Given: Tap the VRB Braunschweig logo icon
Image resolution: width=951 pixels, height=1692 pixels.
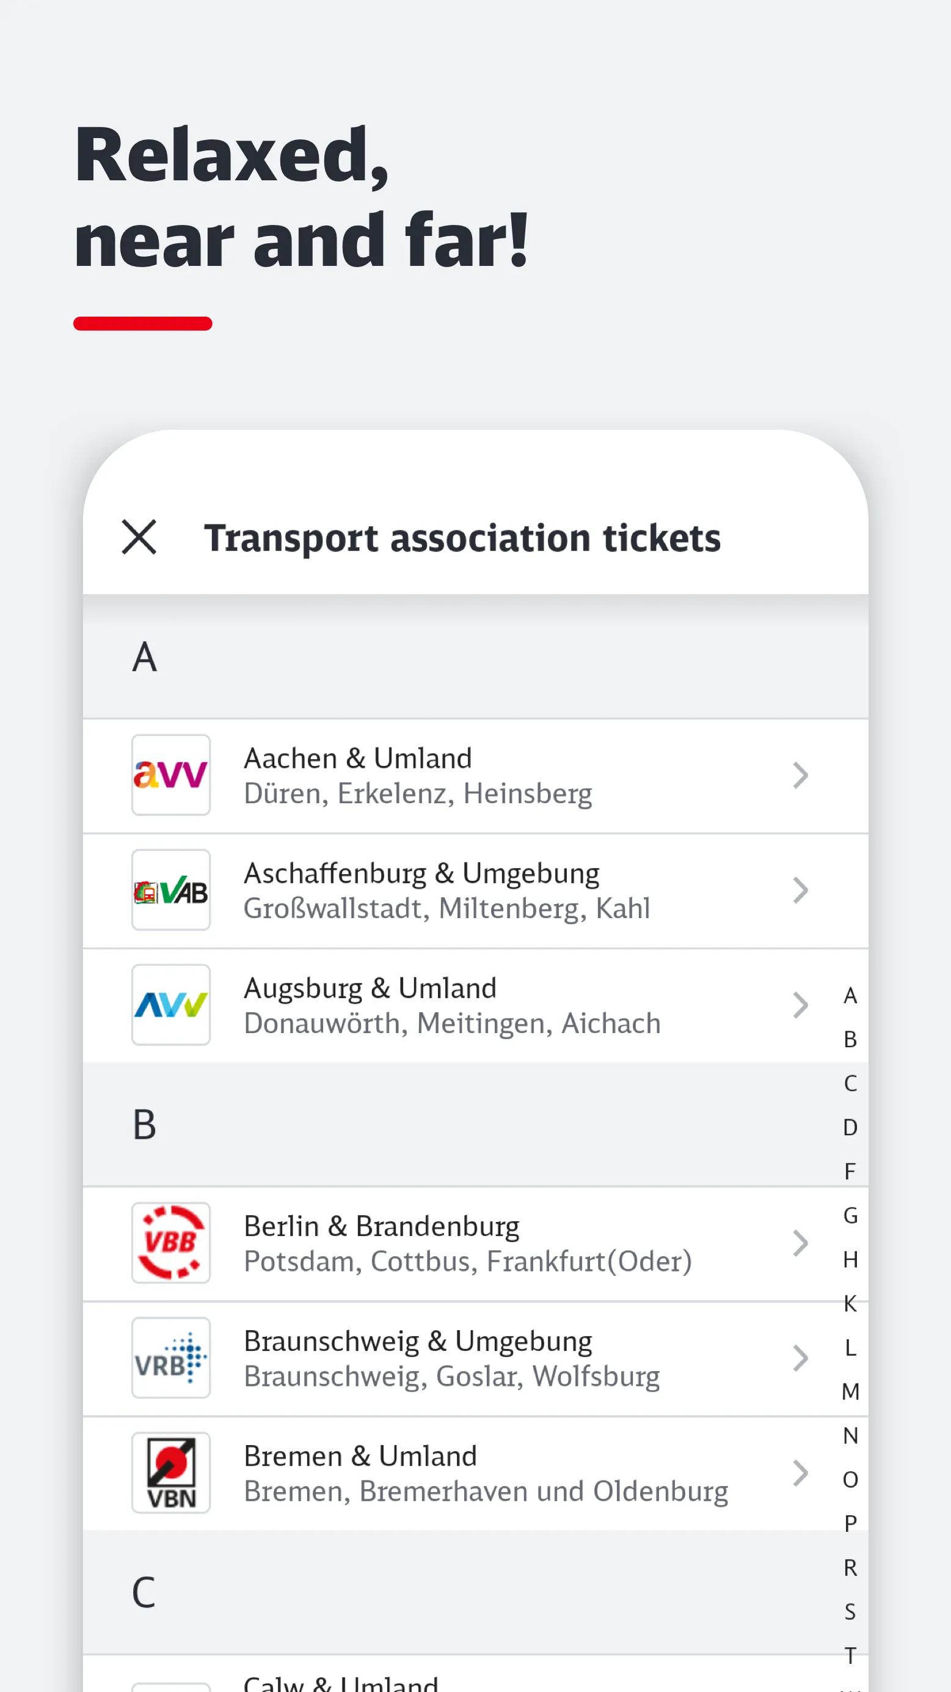Looking at the screenshot, I should (x=170, y=1358).
